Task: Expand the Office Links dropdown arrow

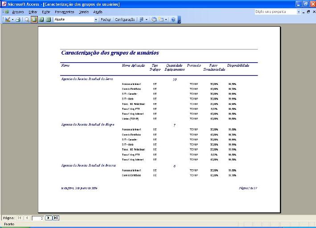Action: pos(147,20)
